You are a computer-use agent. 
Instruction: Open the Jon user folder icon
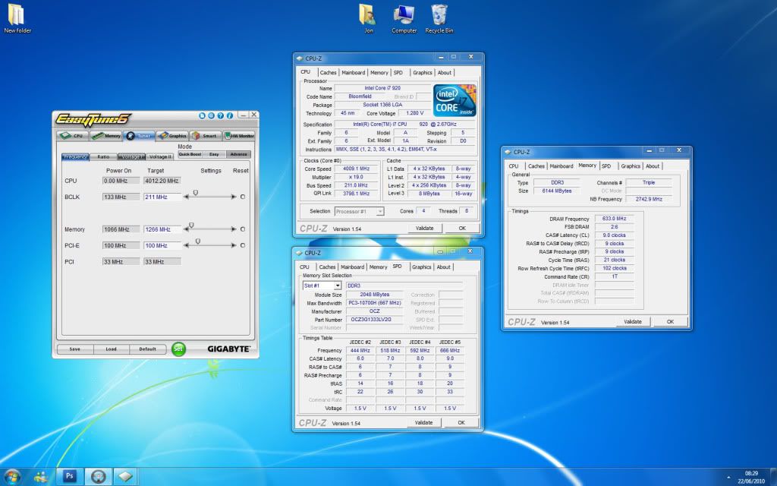pyautogui.click(x=368, y=19)
